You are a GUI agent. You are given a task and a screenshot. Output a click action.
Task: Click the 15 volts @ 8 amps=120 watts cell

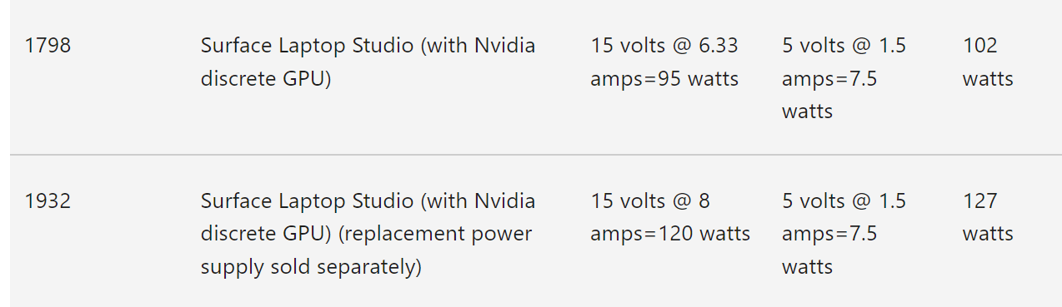pos(670,218)
